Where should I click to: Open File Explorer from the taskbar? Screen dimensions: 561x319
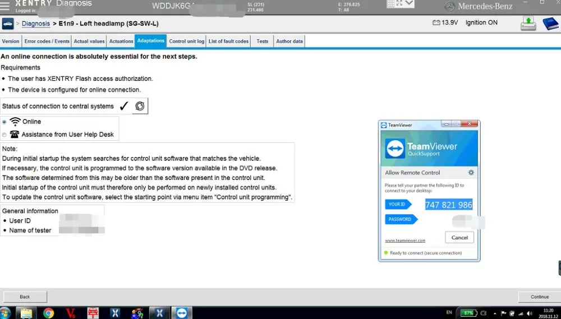pyautogui.click(x=26, y=313)
